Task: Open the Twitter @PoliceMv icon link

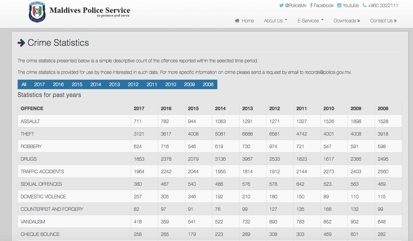Action: (x=281, y=5)
